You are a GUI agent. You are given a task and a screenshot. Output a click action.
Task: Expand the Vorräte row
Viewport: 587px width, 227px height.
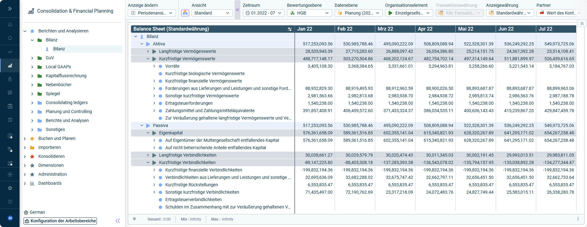tap(154, 66)
